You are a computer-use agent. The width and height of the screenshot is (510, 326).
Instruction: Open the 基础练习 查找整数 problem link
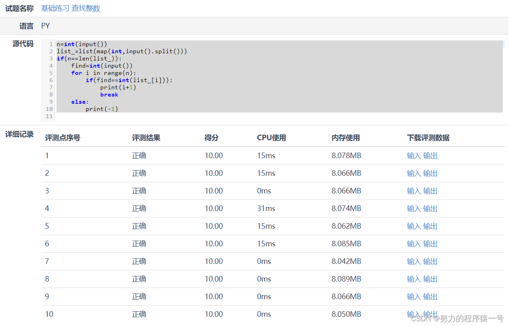point(71,8)
